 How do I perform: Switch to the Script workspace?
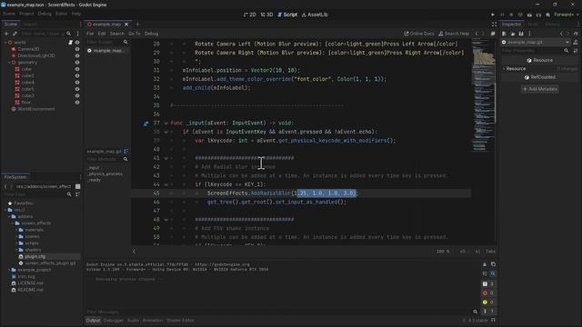(287, 15)
